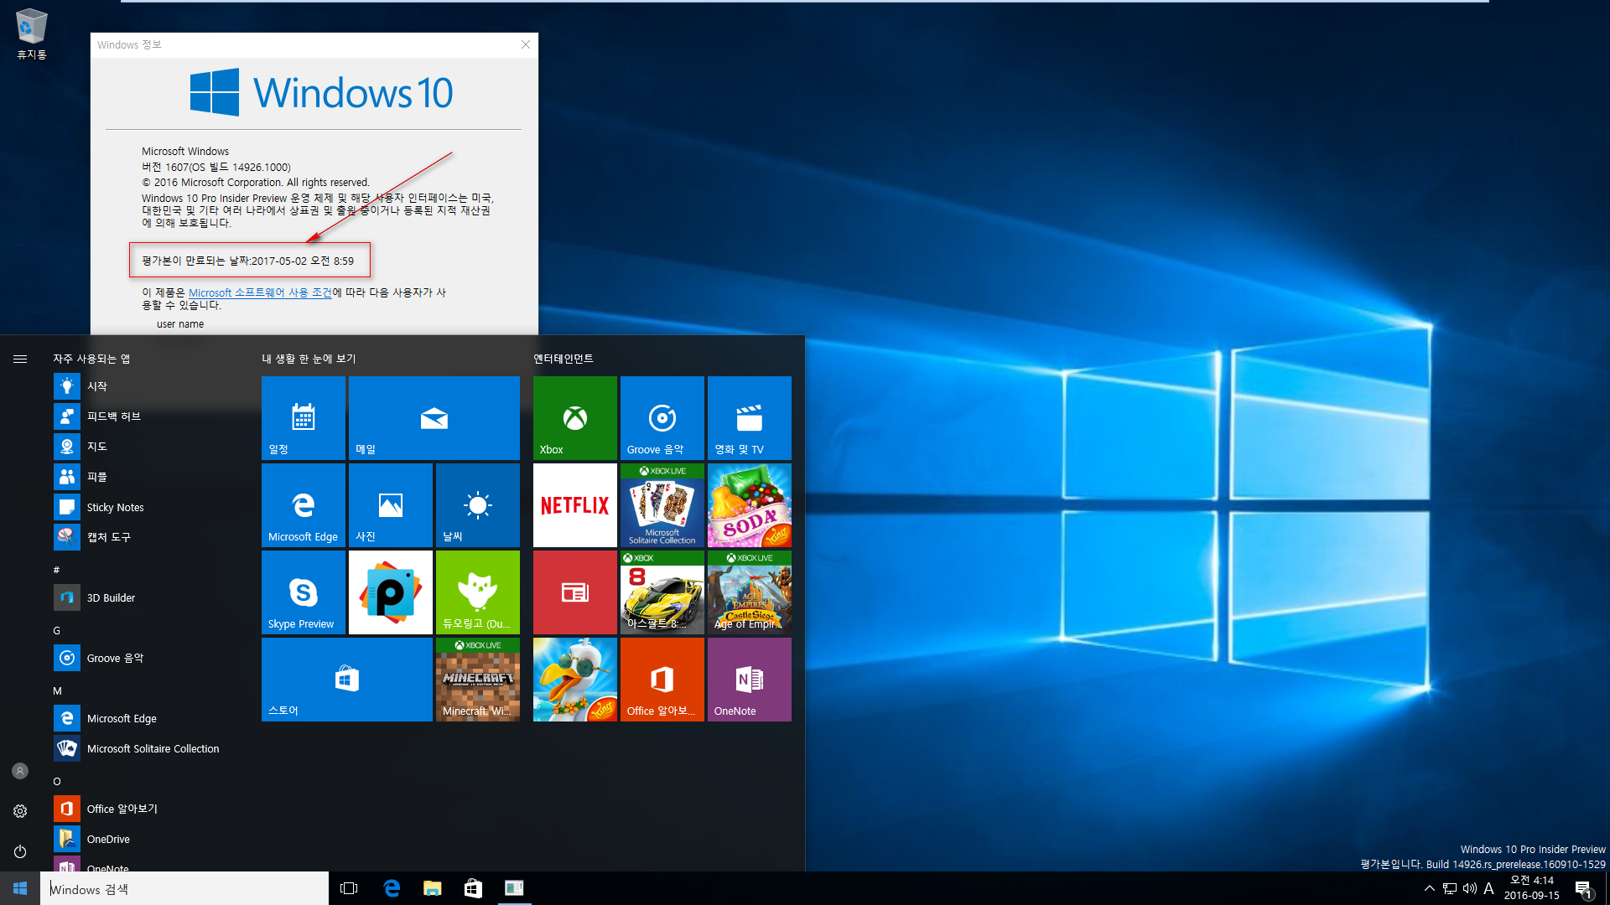Show hidden tray icons chevron
Image resolution: width=1610 pixels, height=905 pixels.
[1429, 888]
